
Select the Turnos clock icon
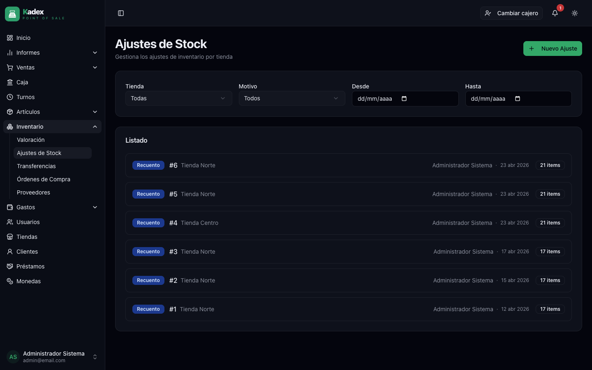9,97
